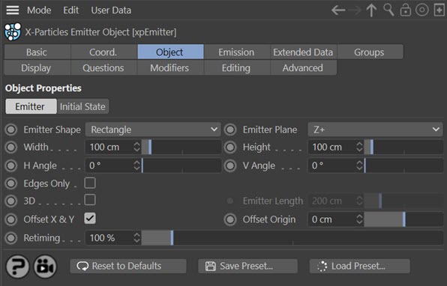The width and height of the screenshot is (447, 286).
Task: Toggle Emitter Shape animation dot
Action: point(11,130)
